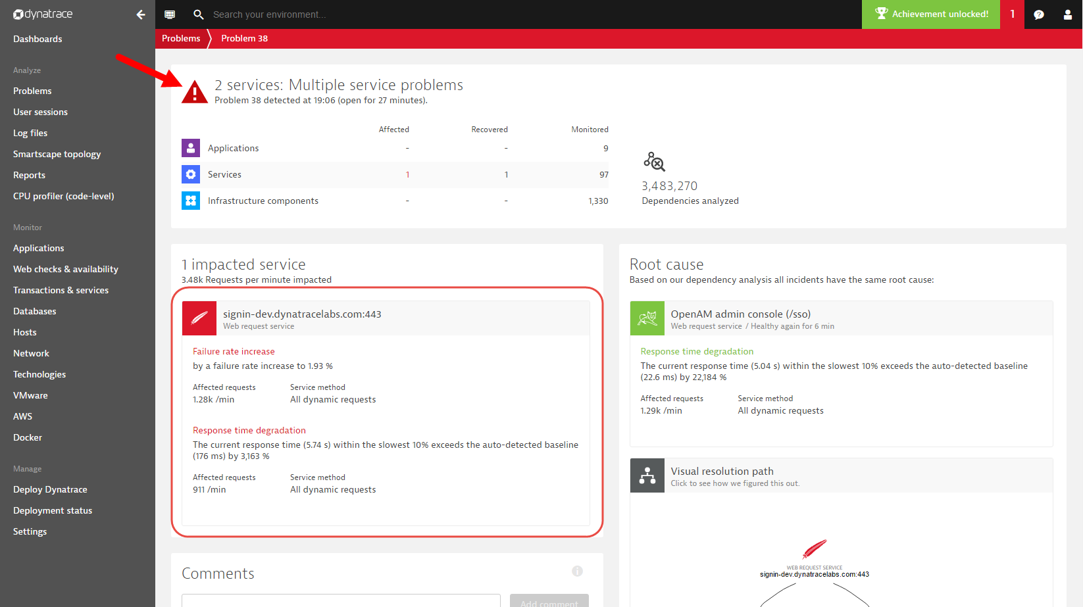Click green Response time degradation heading
Viewport: 1083px width, 607px height.
(x=697, y=351)
